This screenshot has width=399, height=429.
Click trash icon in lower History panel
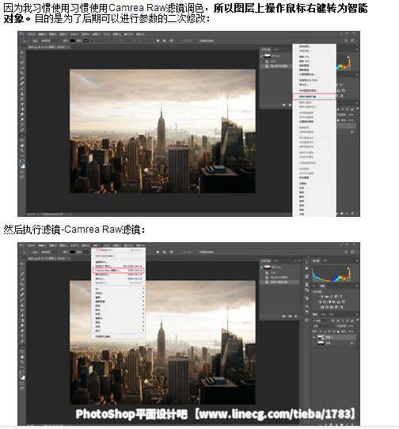pyautogui.click(x=295, y=316)
